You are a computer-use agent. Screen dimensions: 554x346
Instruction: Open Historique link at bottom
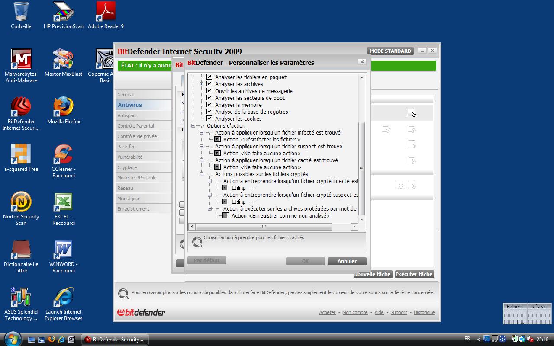tap(424, 312)
